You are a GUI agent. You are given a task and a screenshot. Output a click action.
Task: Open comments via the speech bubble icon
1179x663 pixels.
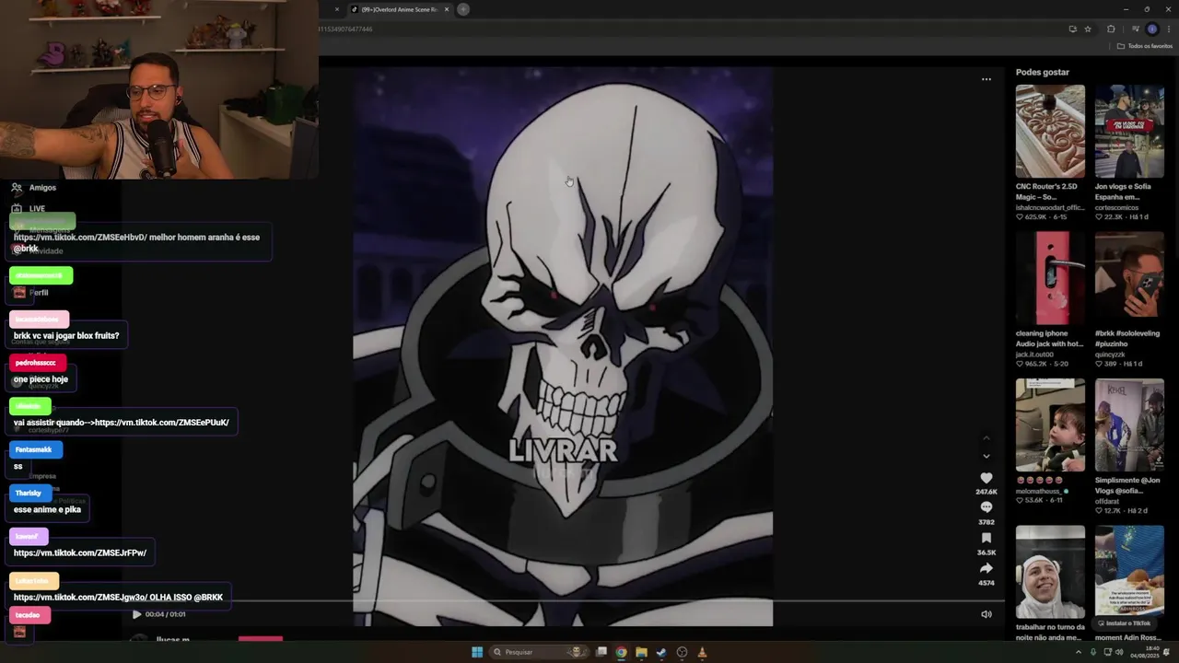click(x=986, y=507)
